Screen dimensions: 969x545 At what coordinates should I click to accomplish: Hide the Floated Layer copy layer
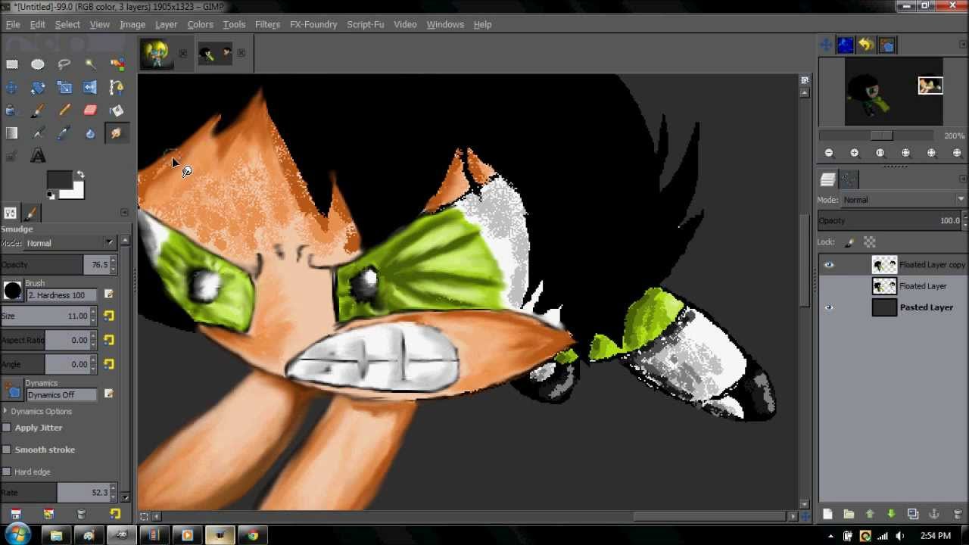coord(829,265)
